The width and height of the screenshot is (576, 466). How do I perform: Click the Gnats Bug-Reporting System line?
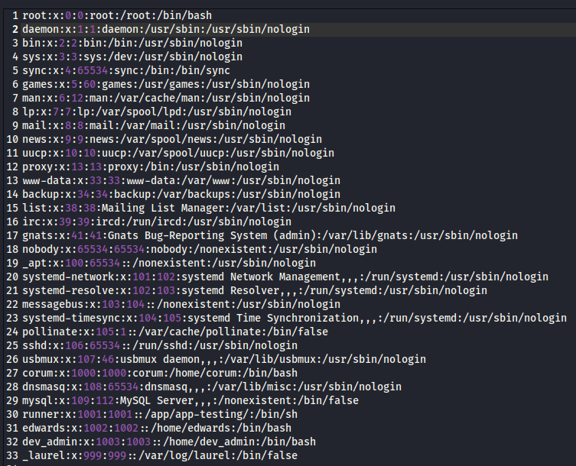pyautogui.click(x=270, y=235)
